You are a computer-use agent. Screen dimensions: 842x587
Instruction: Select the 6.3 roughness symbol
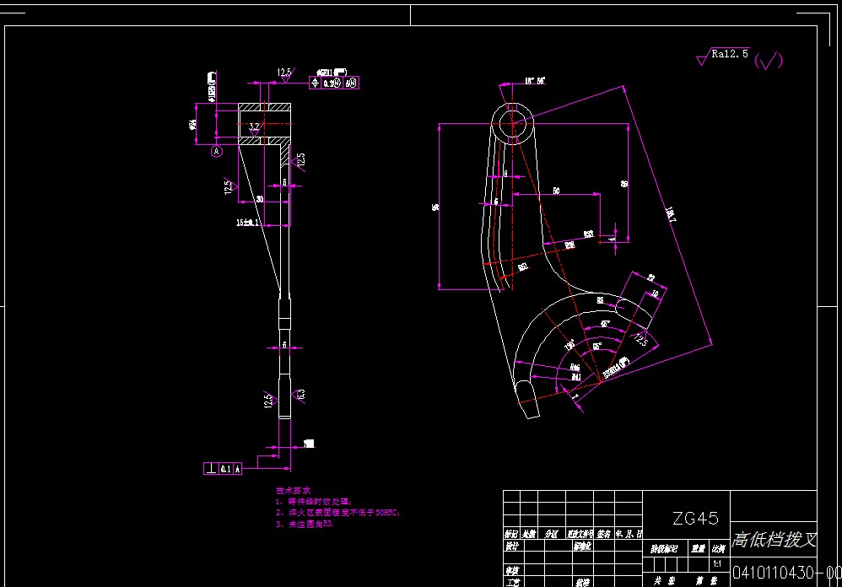[x=299, y=396]
